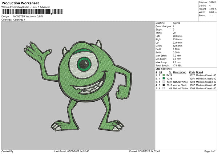The width and height of the screenshot is (218, 154).
Task: Click the 'St.' column header
Action: pyautogui.click(x=170, y=72)
